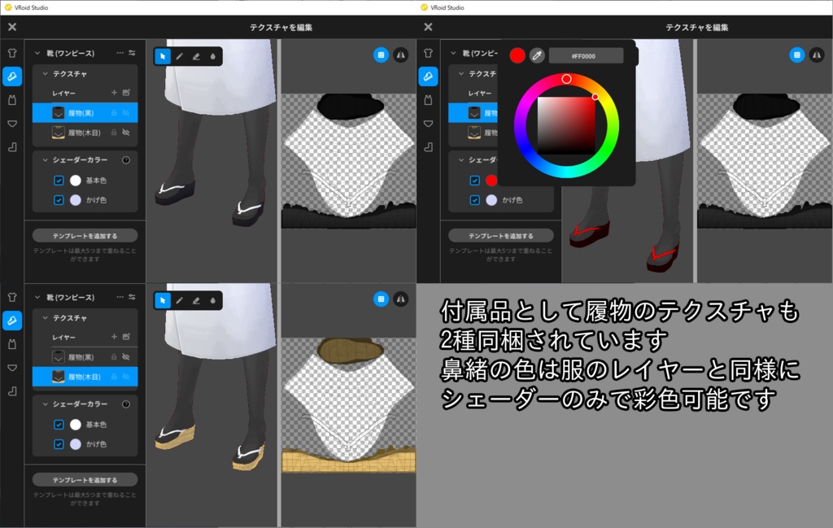
Task: Click the help icon next to シェーダーカラー
Action: point(126,159)
